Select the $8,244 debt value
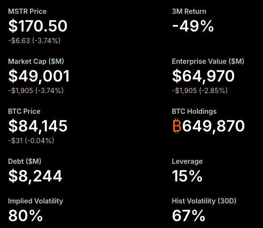 pyautogui.click(x=35, y=176)
